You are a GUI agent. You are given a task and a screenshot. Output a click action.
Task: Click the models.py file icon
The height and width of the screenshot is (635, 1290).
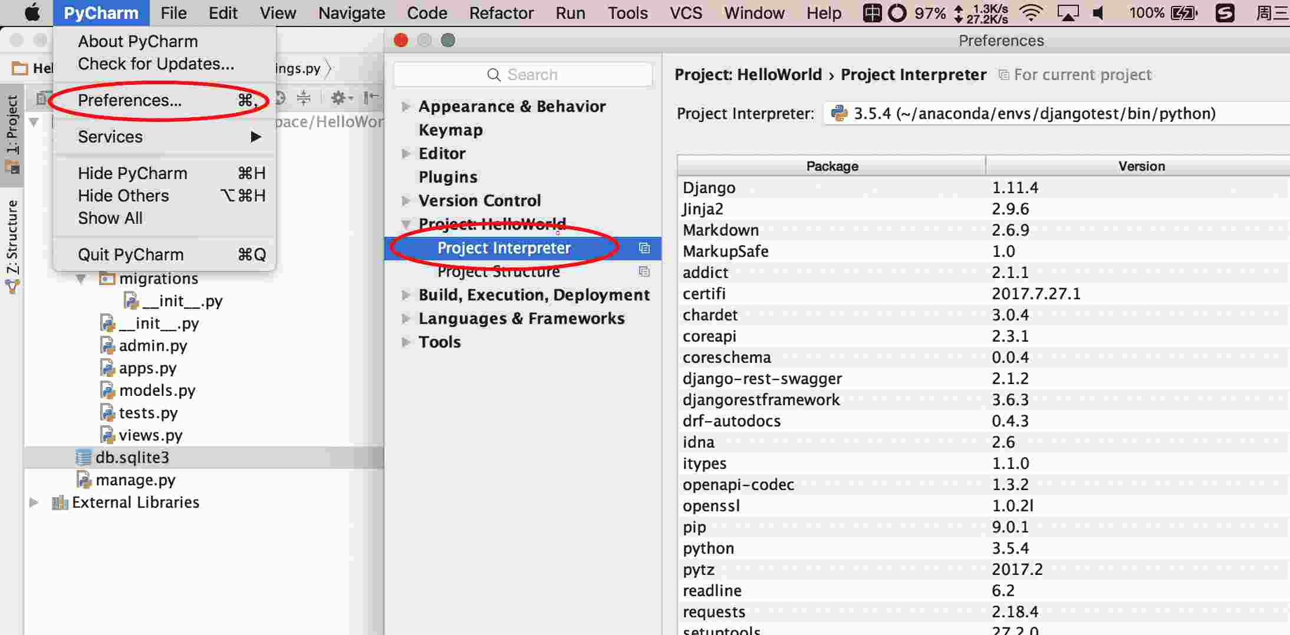[x=107, y=391]
